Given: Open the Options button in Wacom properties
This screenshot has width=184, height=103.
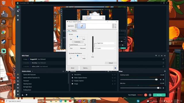Looking at the screenshot, I should point(86,68).
